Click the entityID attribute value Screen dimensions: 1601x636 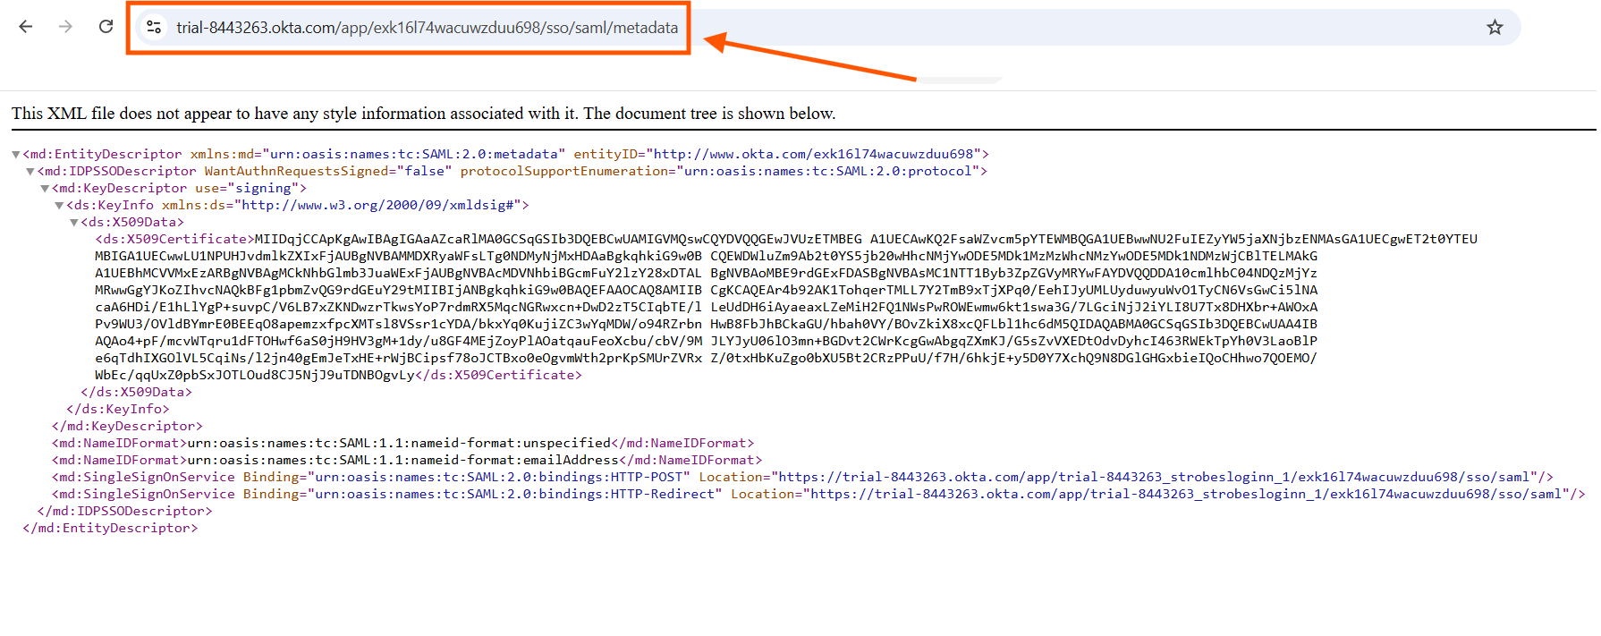tap(813, 154)
